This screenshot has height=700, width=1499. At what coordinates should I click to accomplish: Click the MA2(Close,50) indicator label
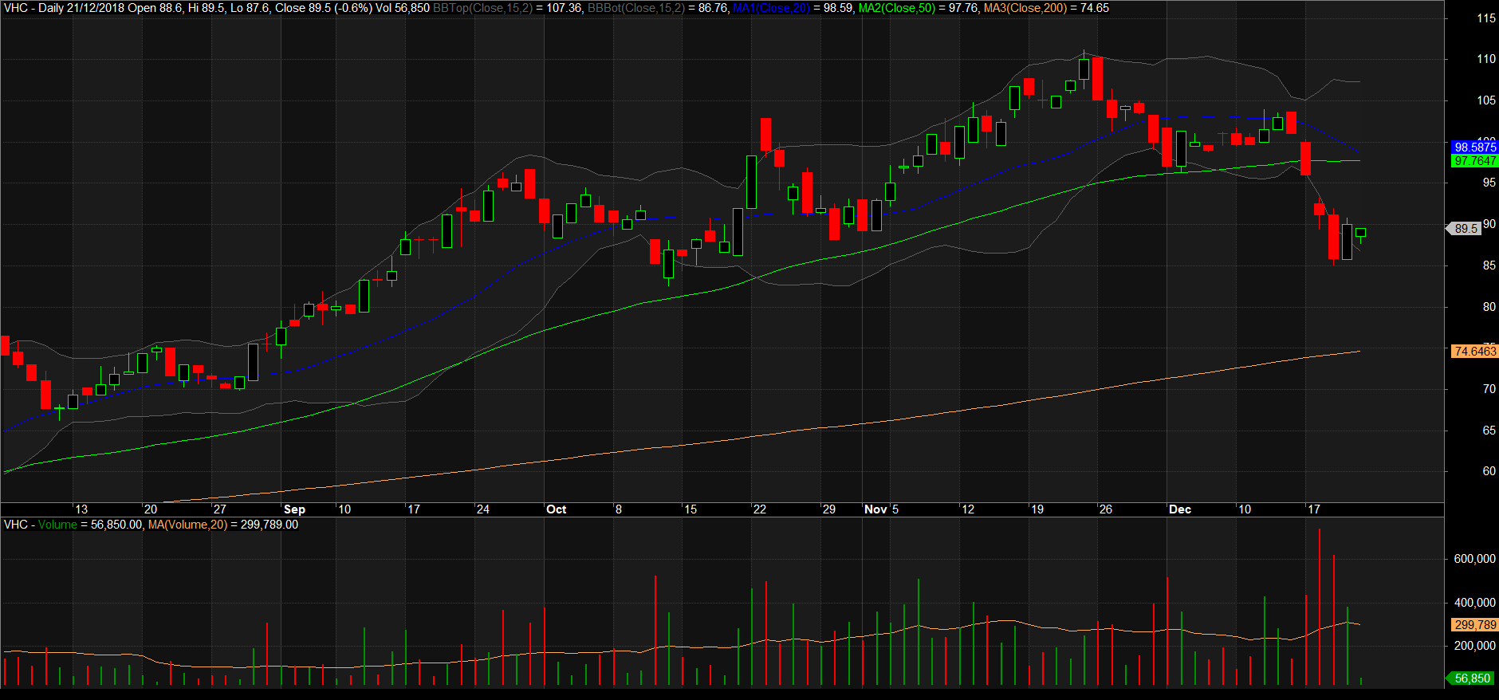point(896,8)
